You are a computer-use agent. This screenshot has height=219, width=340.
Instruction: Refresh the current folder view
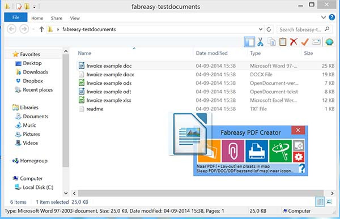tap(269, 29)
